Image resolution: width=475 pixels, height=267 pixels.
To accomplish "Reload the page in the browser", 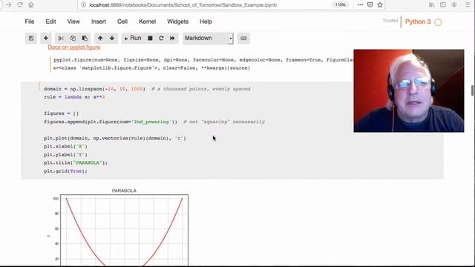I will tap(20, 5).
